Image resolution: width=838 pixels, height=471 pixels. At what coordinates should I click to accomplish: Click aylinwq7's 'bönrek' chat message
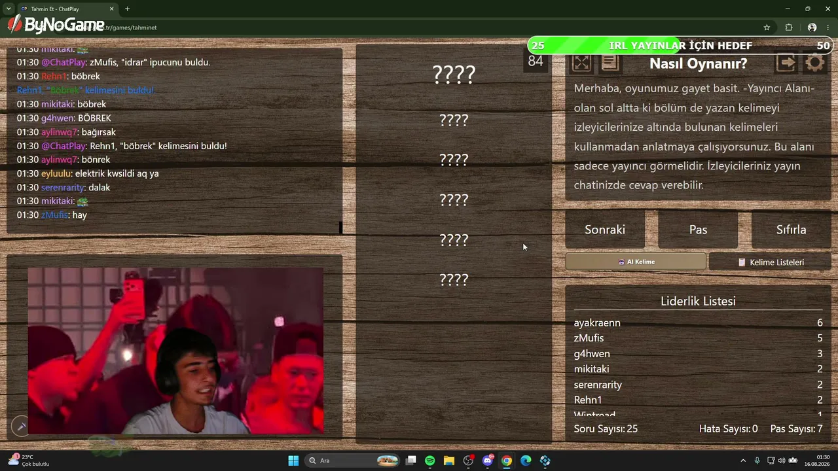pyautogui.click(x=63, y=160)
